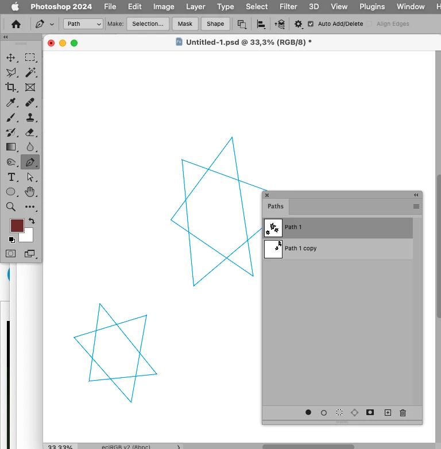Open the Apple menu

point(15,6)
